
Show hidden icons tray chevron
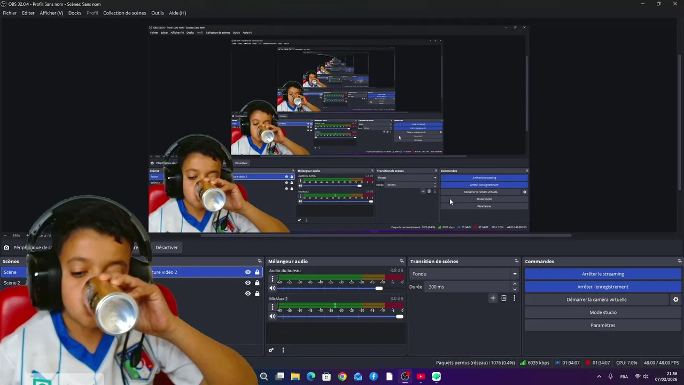pos(598,376)
